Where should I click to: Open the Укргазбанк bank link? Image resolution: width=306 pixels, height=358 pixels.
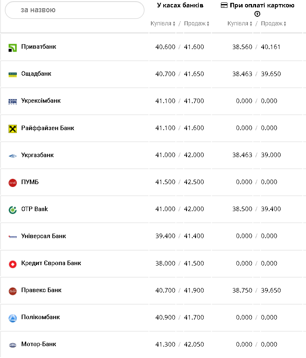click(x=37, y=155)
